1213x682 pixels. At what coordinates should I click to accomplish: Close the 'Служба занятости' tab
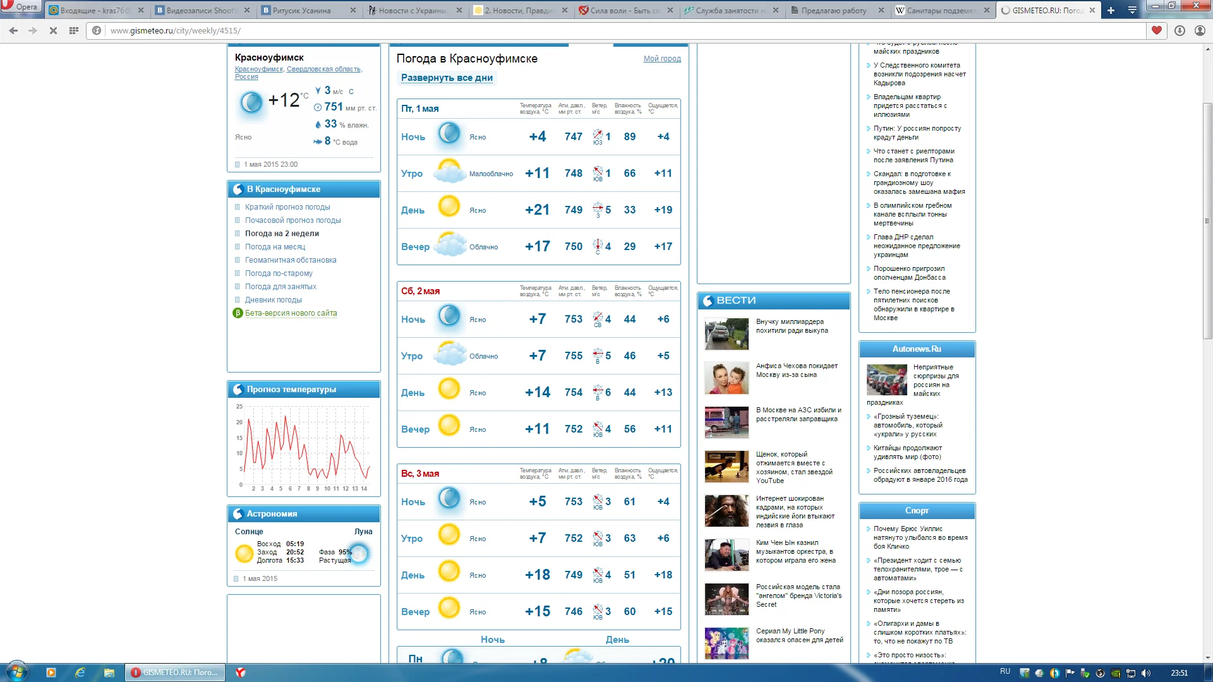[775, 10]
